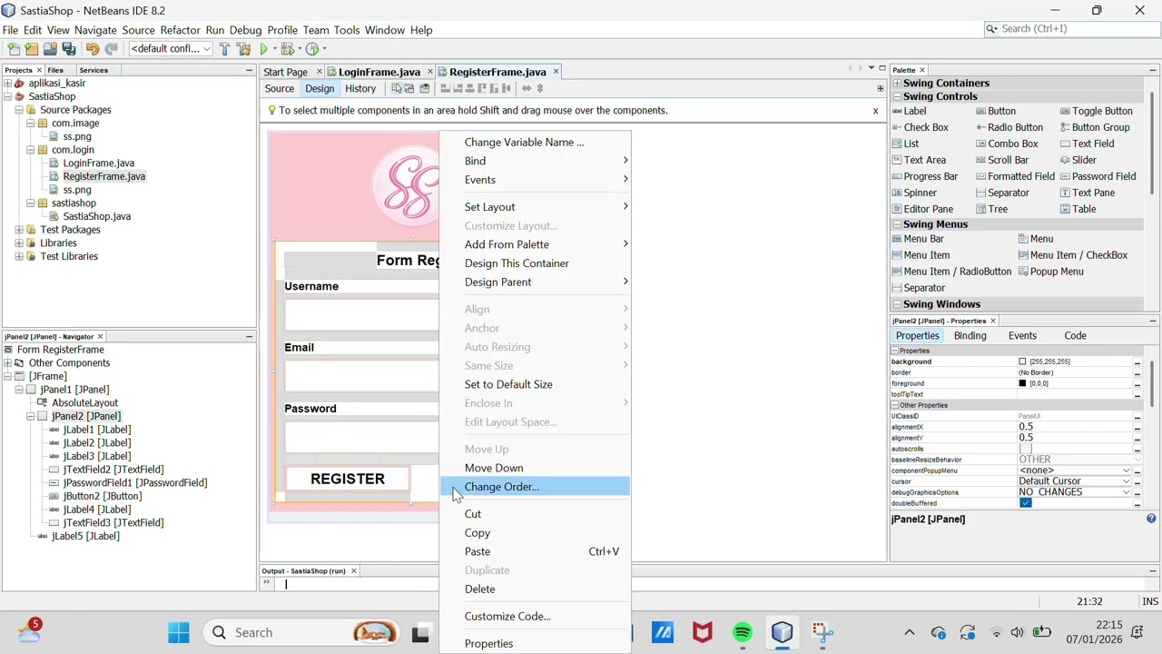Select Change Order... in context menu

(535, 487)
